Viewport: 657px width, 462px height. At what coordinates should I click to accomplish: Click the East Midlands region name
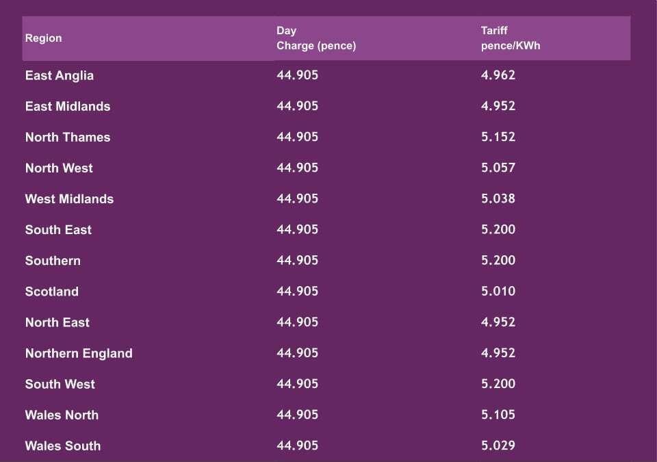coord(68,106)
